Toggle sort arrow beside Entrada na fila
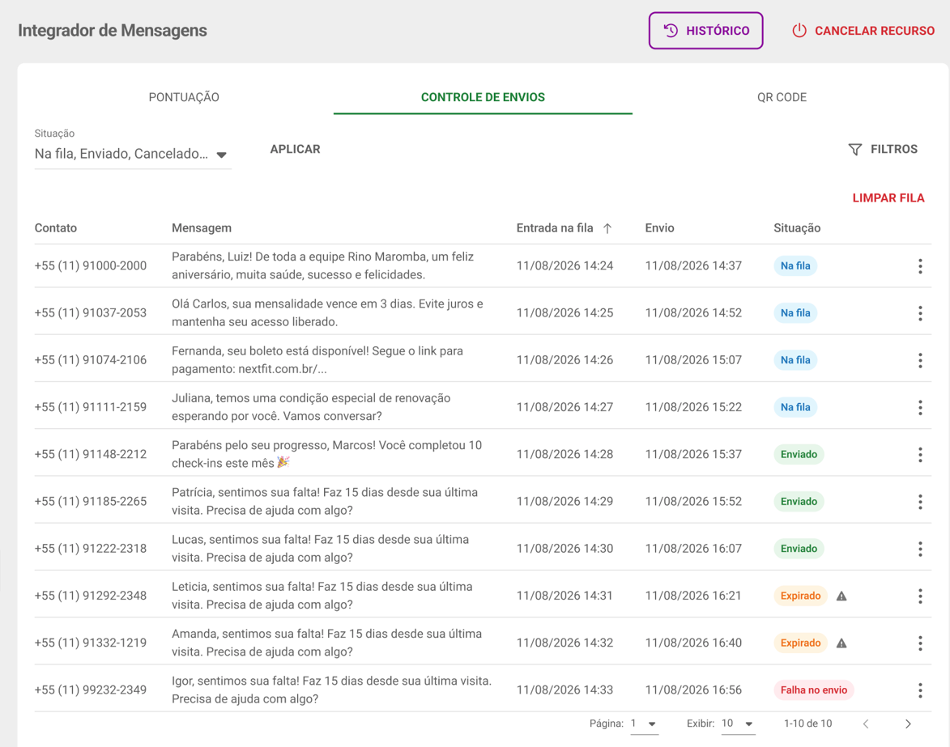 coord(607,228)
